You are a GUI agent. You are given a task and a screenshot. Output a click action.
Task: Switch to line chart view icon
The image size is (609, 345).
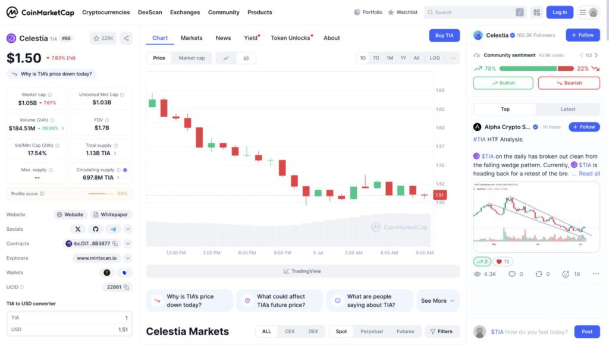click(226, 58)
